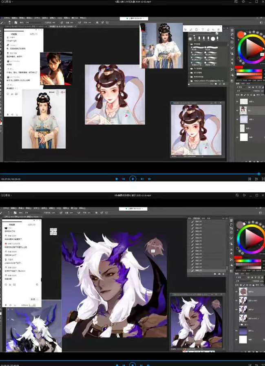
Task: Click delete preset trash icon in tool presets panel
Action: 223,274
